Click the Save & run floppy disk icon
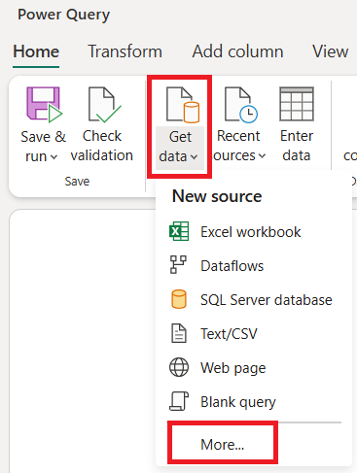The height and width of the screenshot is (473, 357). [44, 105]
